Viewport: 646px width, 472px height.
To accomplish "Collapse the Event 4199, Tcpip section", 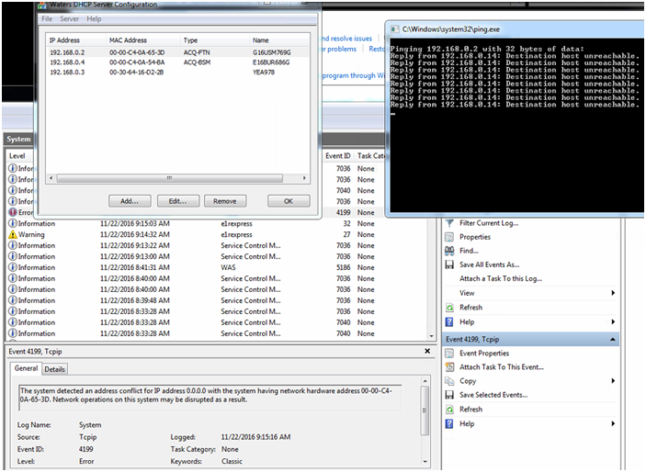I will coord(613,340).
